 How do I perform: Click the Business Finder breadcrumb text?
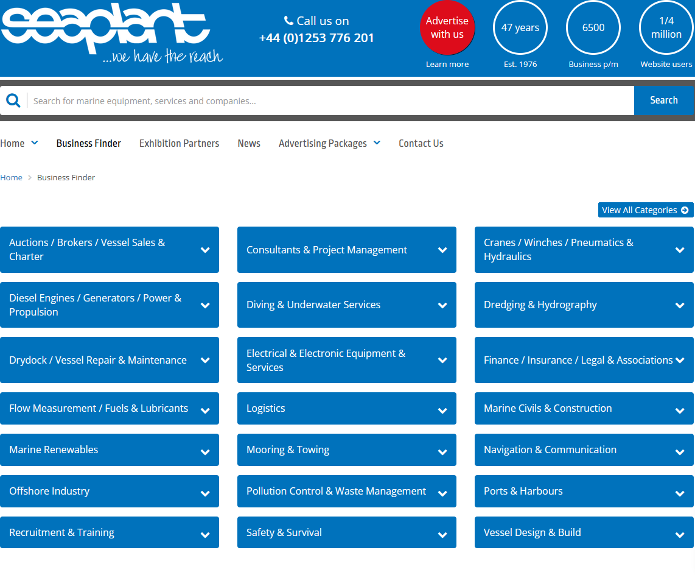point(66,177)
